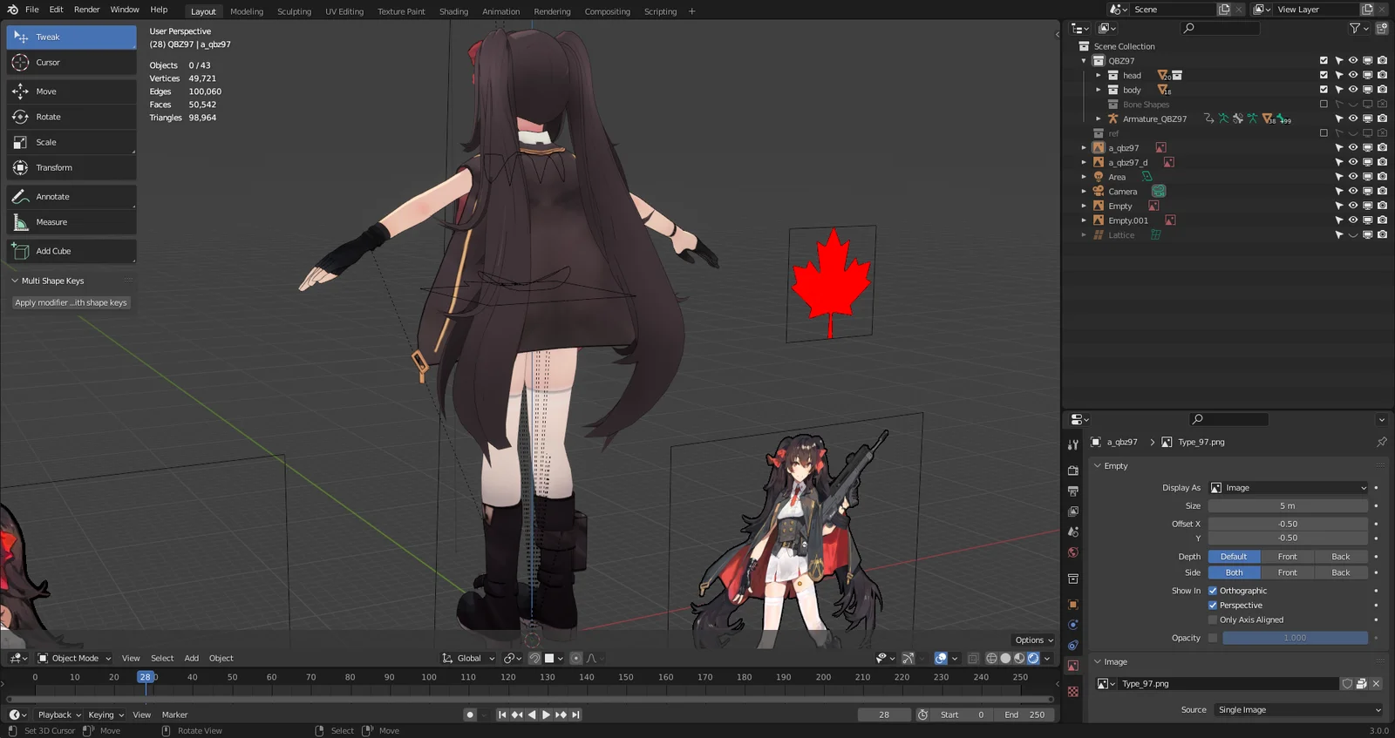This screenshot has height=738, width=1395.
Task: Open the Object properties tab icon
Action: pos(1073,604)
